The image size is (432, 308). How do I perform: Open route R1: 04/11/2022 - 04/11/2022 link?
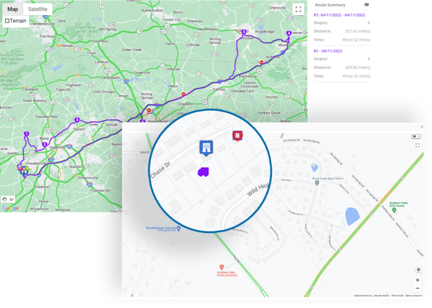tap(339, 15)
